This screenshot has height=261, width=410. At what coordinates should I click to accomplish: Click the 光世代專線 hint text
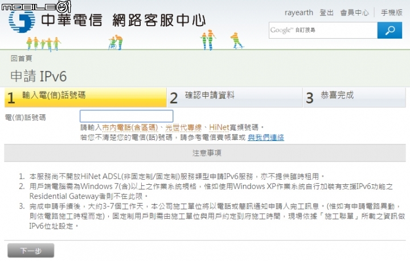(183, 127)
